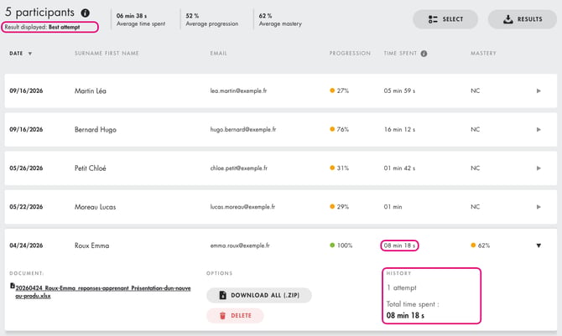The height and width of the screenshot is (336, 562).
Task: Expand Martin Léa's row details
Action: 539,91
